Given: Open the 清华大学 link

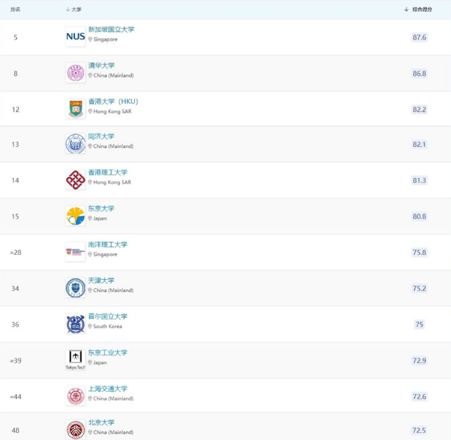Looking at the screenshot, I should pos(101,65).
